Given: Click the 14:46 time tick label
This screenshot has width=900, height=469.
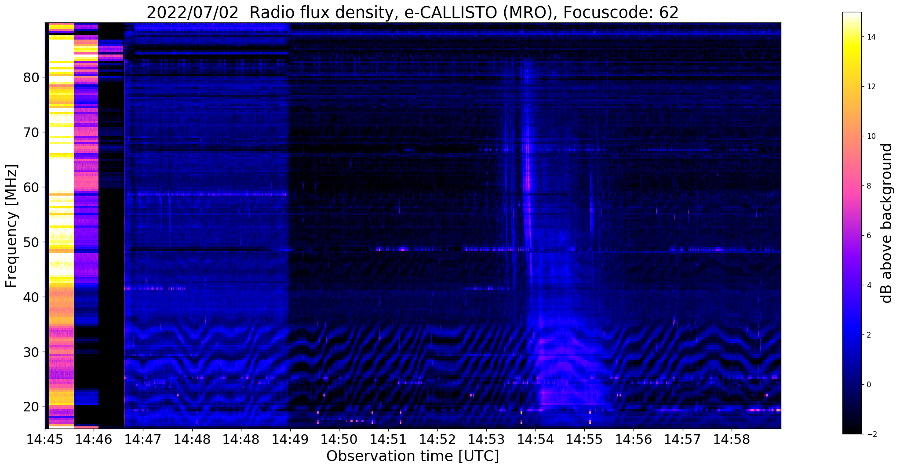Looking at the screenshot, I should click(x=94, y=440).
